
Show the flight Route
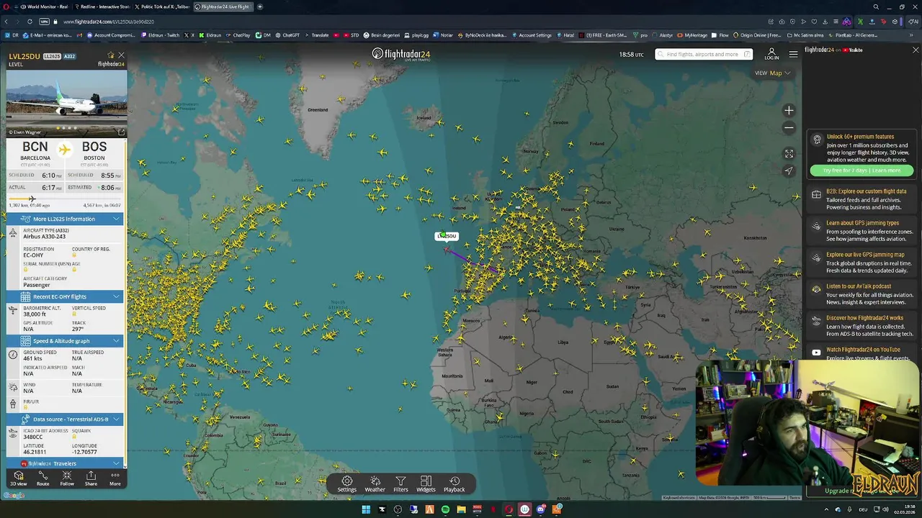pyautogui.click(x=43, y=479)
